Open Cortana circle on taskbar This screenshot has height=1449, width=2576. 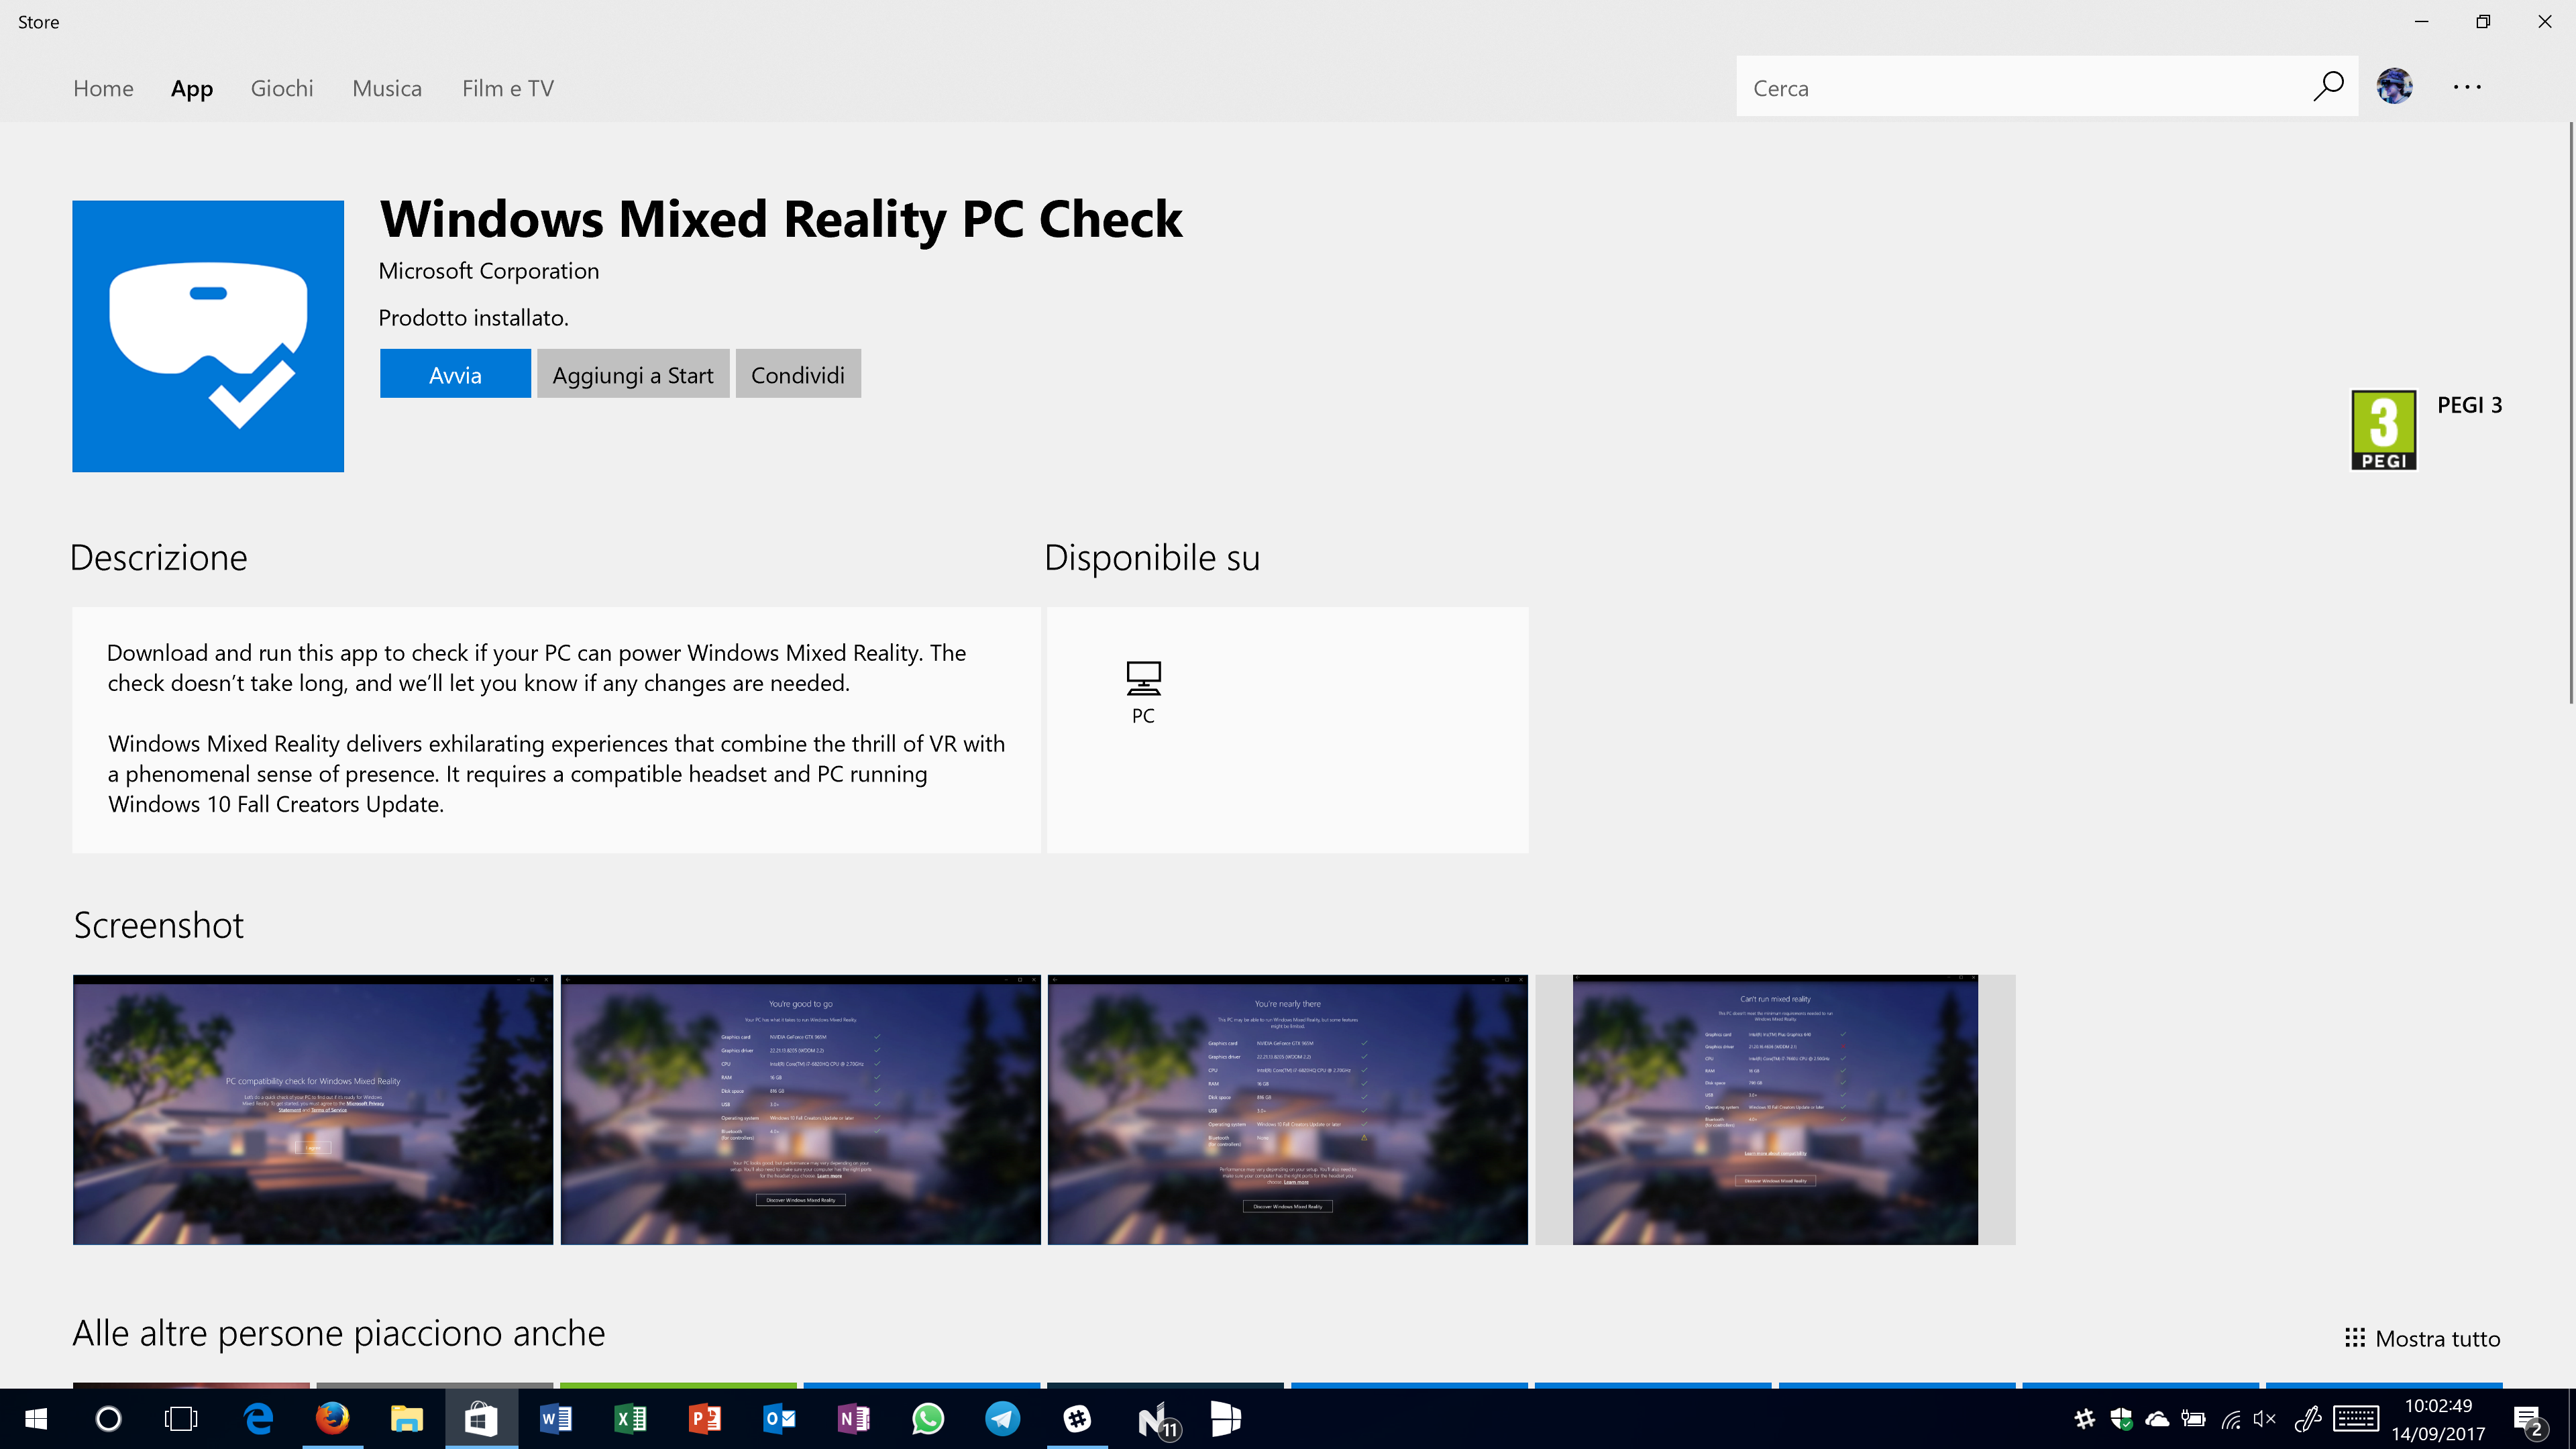tap(108, 1419)
